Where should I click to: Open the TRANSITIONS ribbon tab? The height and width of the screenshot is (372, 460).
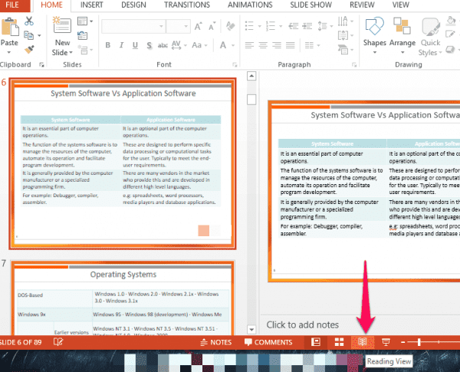pos(187,5)
